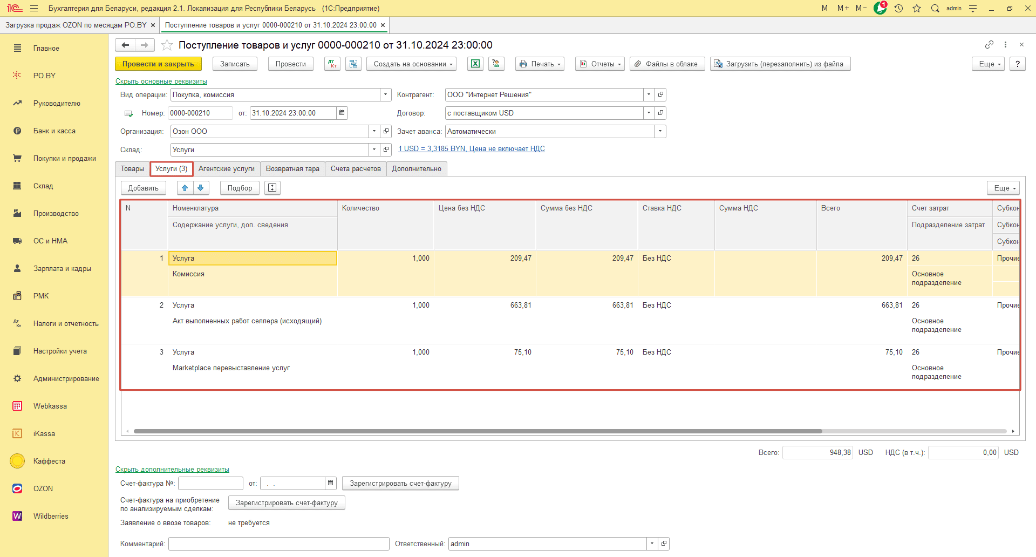Viewport: 1036px width, 557px height.
Task: Navigate back with the left arrow
Action: pos(125,45)
